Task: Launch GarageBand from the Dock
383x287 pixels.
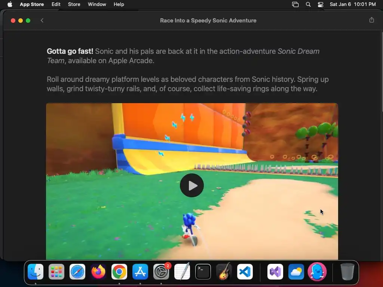Action: 224,272
